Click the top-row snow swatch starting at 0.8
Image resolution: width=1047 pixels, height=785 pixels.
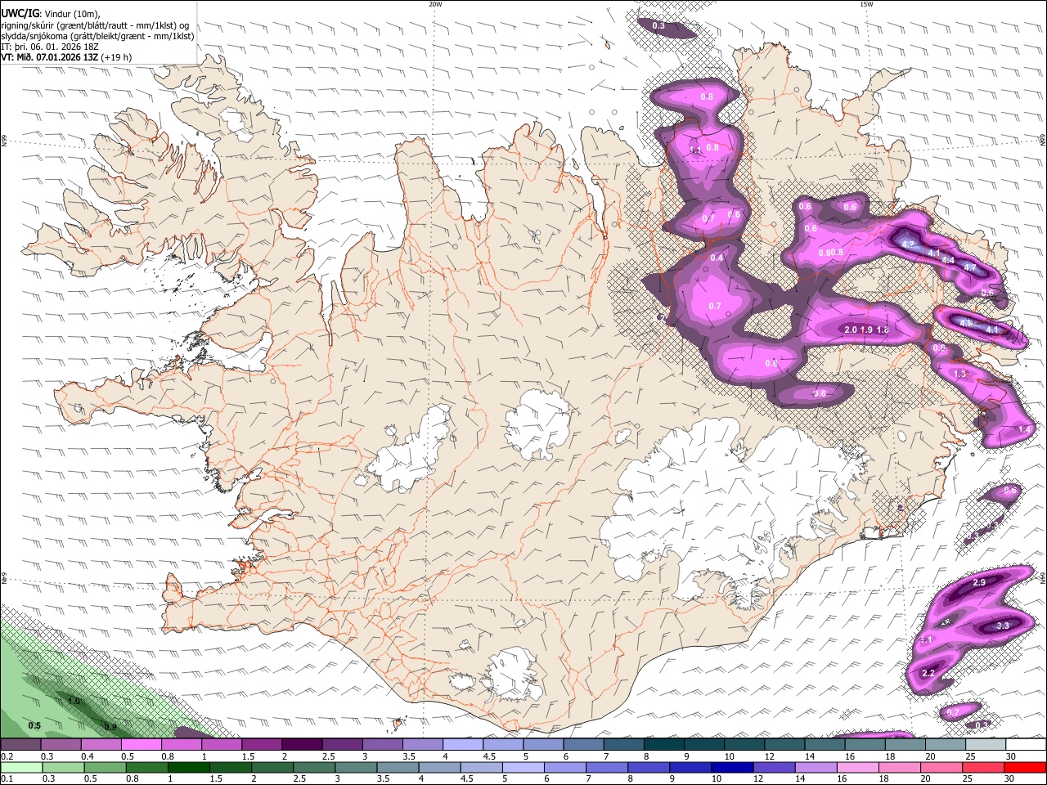[x=181, y=744]
